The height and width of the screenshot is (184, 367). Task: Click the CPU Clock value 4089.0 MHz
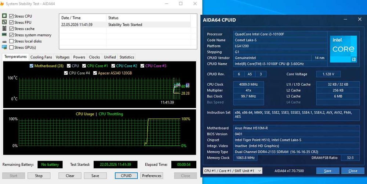248,85
